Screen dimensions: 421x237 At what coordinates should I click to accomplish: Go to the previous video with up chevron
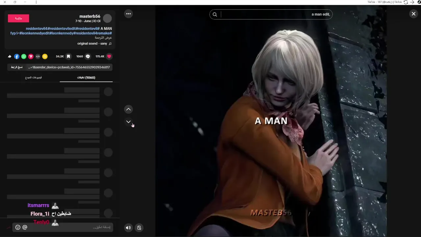[129, 109]
